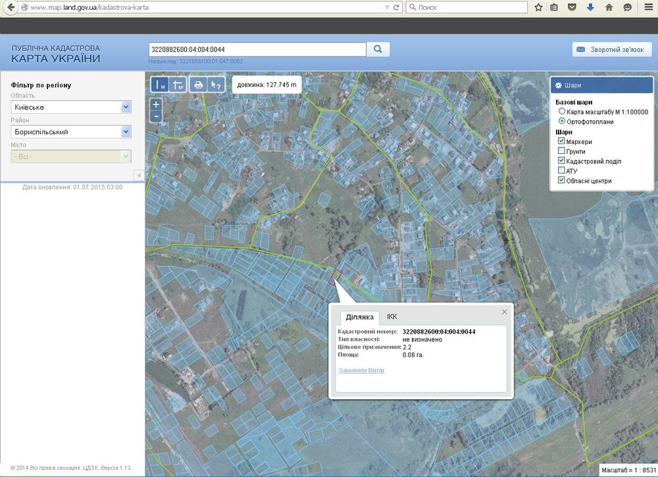Zoom out with the minus button

point(156,116)
